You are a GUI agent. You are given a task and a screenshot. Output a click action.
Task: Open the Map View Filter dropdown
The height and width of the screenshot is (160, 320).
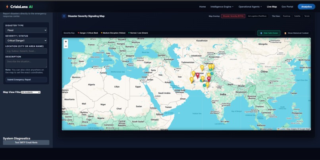click(x=31, y=92)
